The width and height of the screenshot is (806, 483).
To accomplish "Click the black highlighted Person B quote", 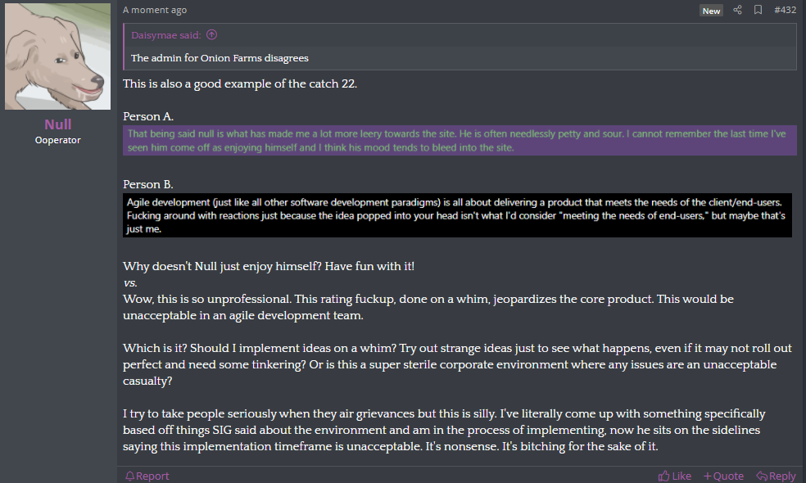I will pos(458,215).
